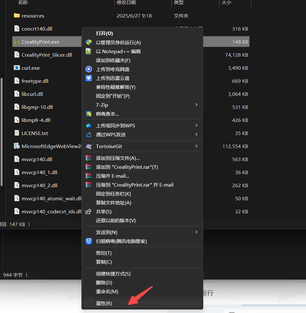The height and width of the screenshot is (313, 306).
Task: Click the curl.exe file icon
Action: 17,68
